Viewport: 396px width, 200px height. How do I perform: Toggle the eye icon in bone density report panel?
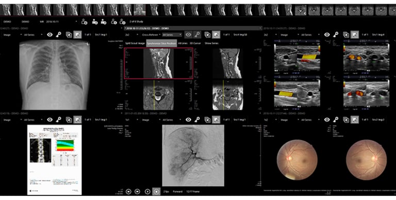coord(49,120)
